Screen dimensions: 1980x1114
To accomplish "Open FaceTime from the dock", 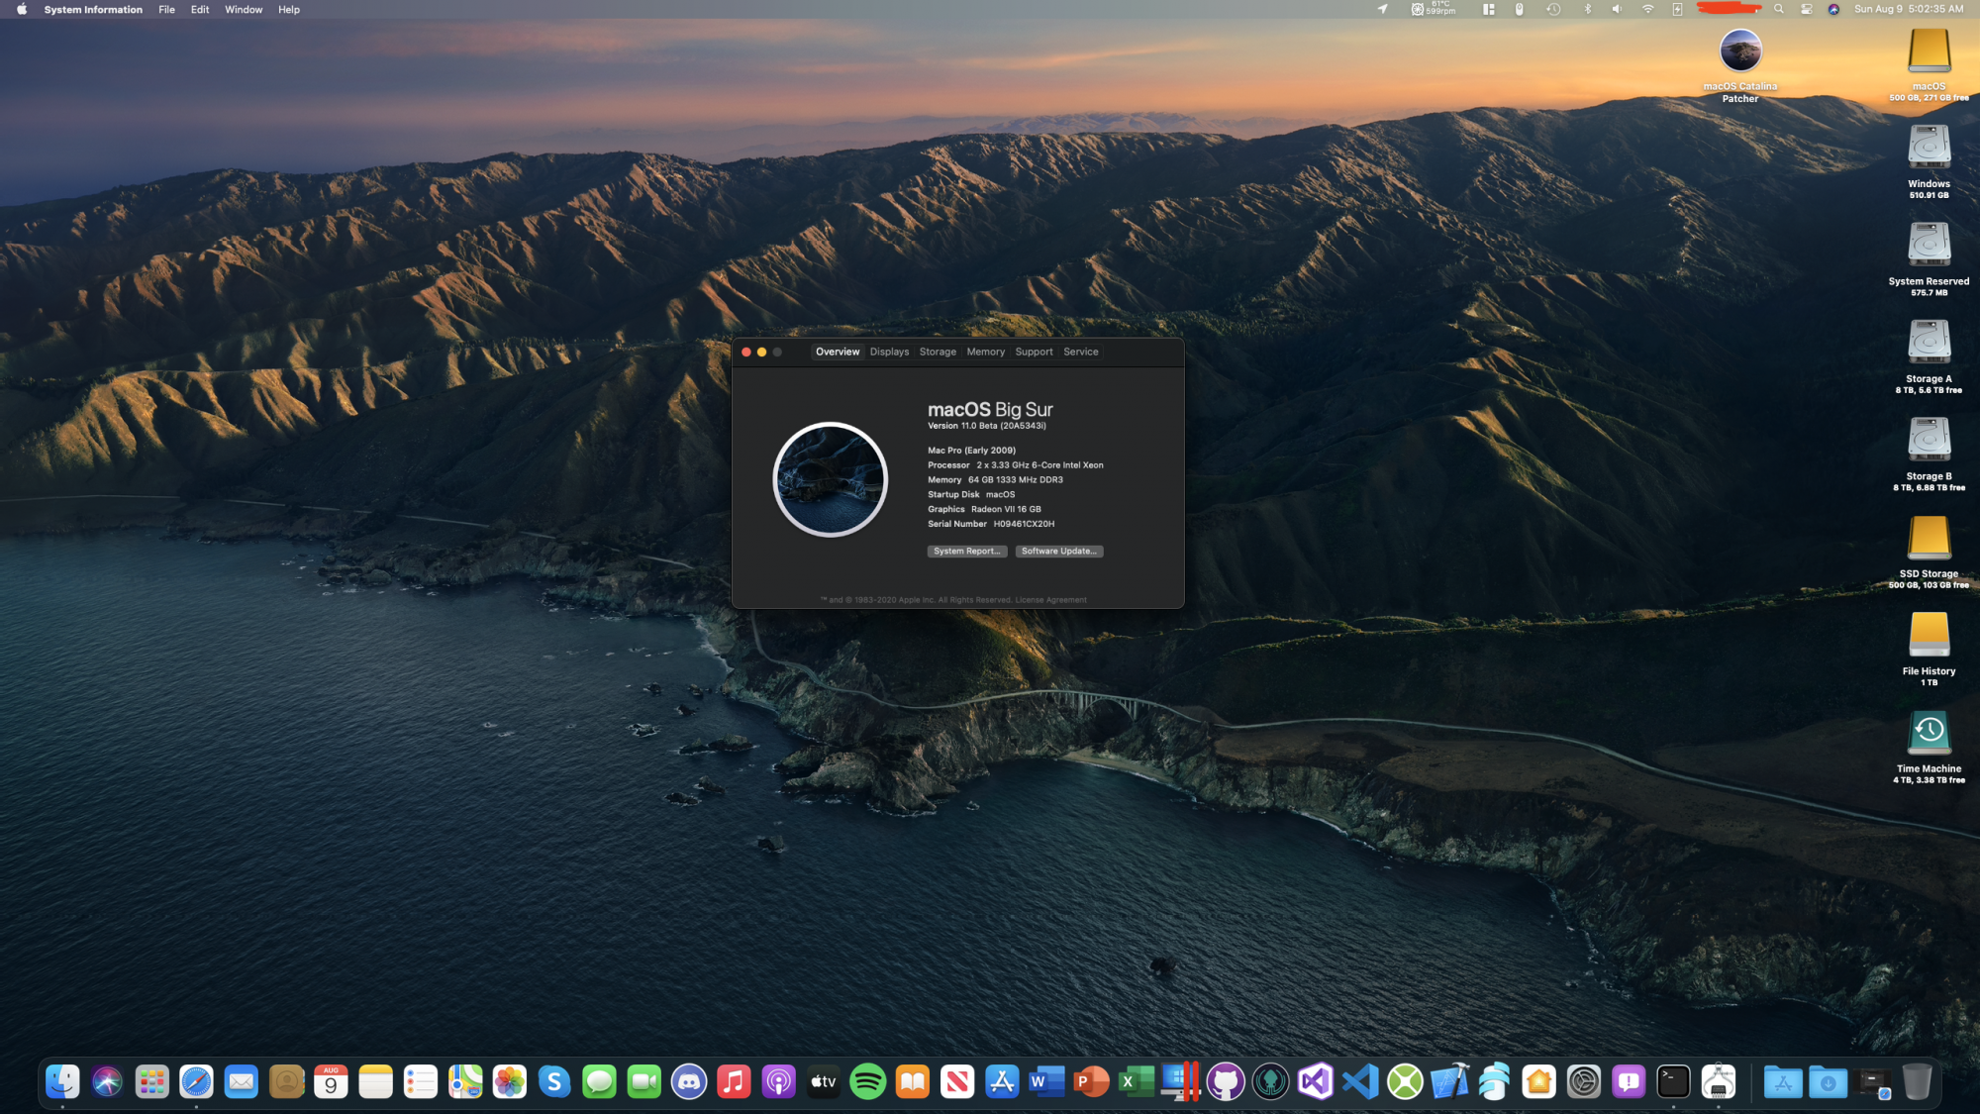I will [643, 1081].
